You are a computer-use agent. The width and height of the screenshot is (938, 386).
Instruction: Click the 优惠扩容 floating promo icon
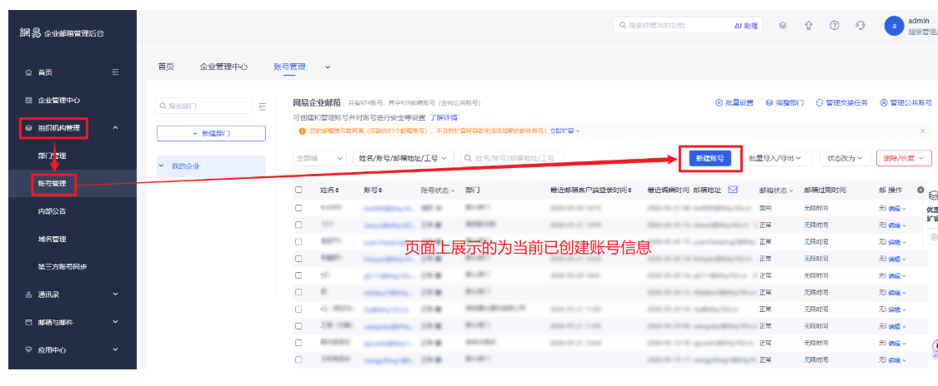(933, 195)
